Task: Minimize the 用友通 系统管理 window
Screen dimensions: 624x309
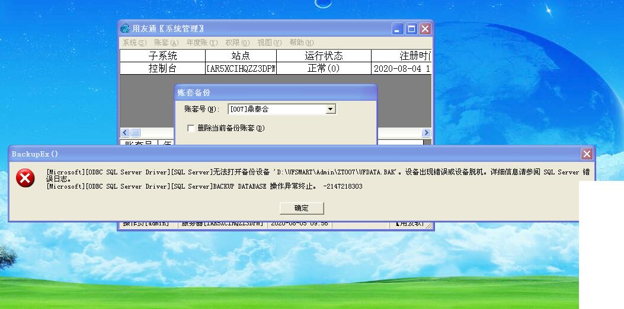Action: click(398, 28)
